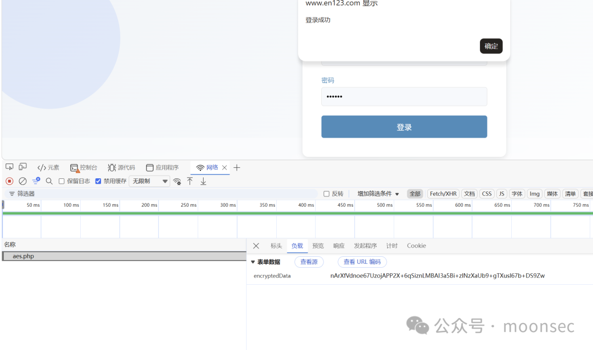Click 查看源 button
Image resolution: width=593 pixels, height=350 pixels.
coord(309,262)
